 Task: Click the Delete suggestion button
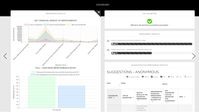188,77
